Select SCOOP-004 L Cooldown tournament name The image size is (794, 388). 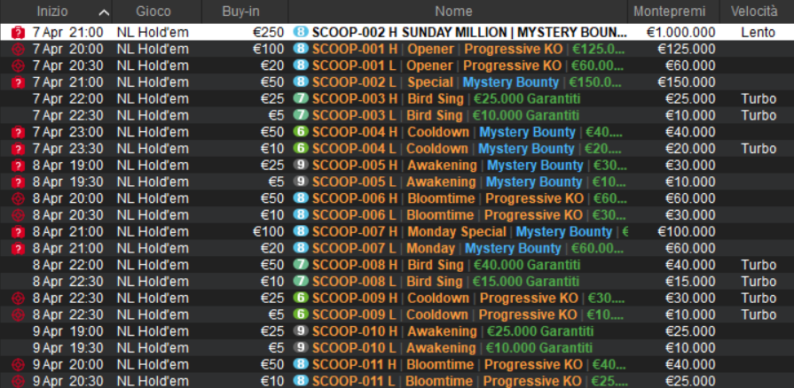pyautogui.click(x=468, y=149)
